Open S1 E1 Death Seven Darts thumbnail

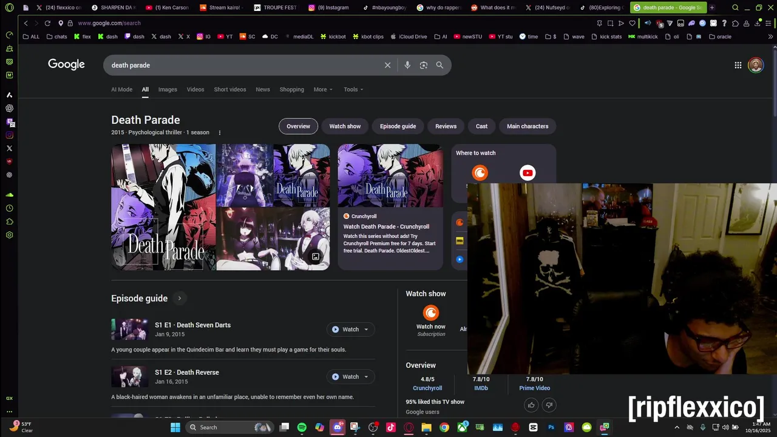click(x=130, y=330)
